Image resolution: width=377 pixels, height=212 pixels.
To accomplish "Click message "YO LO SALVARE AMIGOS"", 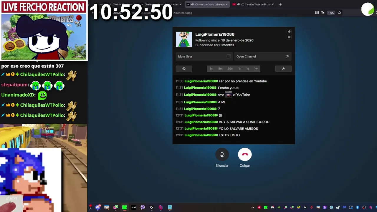I will click(x=238, y=129).
